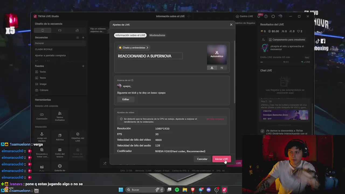
Task: Click the audio bitrate value 128
Action: (158, 145)
